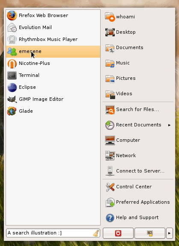This screenshot has height=246, width=179.
Task: Click Preferred Applications icon
Action: (x=110, y=202)
